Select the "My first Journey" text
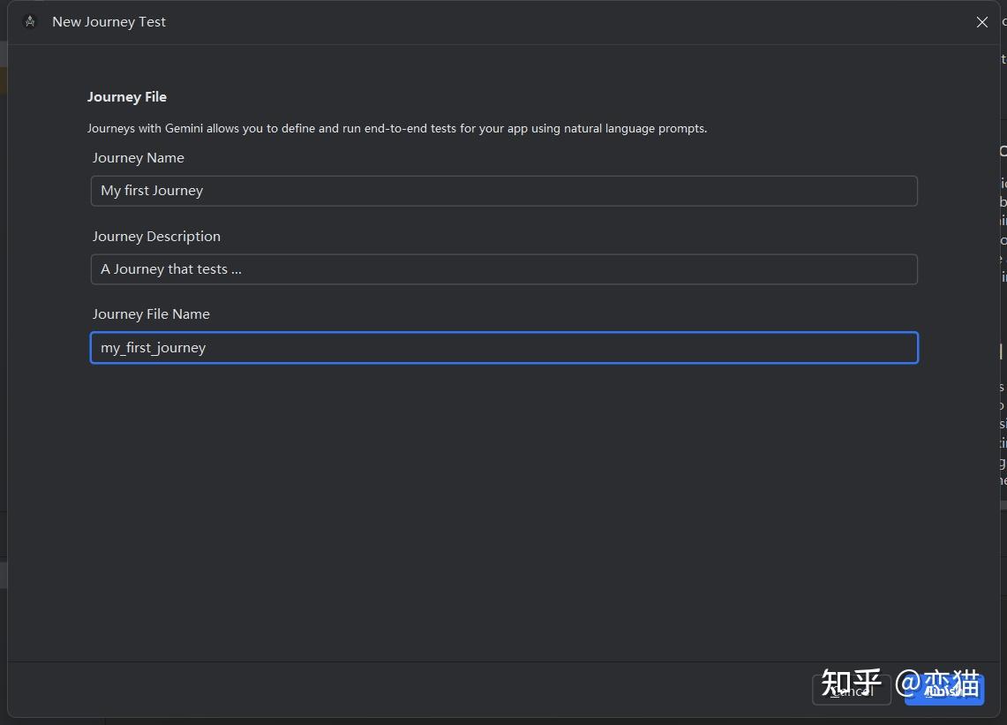 (x=152, y=190)
